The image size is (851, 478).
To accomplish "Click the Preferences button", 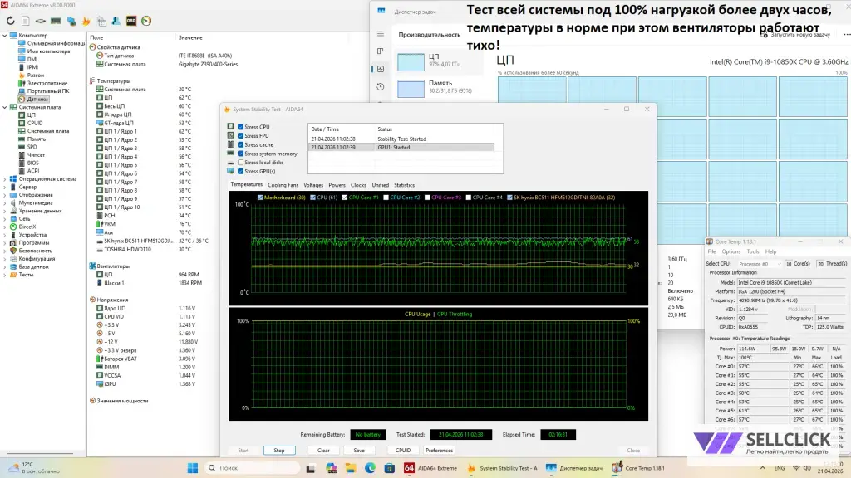I will 439,451.
